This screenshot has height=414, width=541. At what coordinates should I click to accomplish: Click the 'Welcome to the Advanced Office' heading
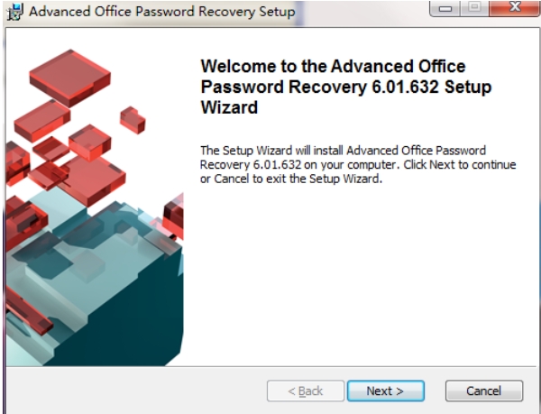[333, 66]
